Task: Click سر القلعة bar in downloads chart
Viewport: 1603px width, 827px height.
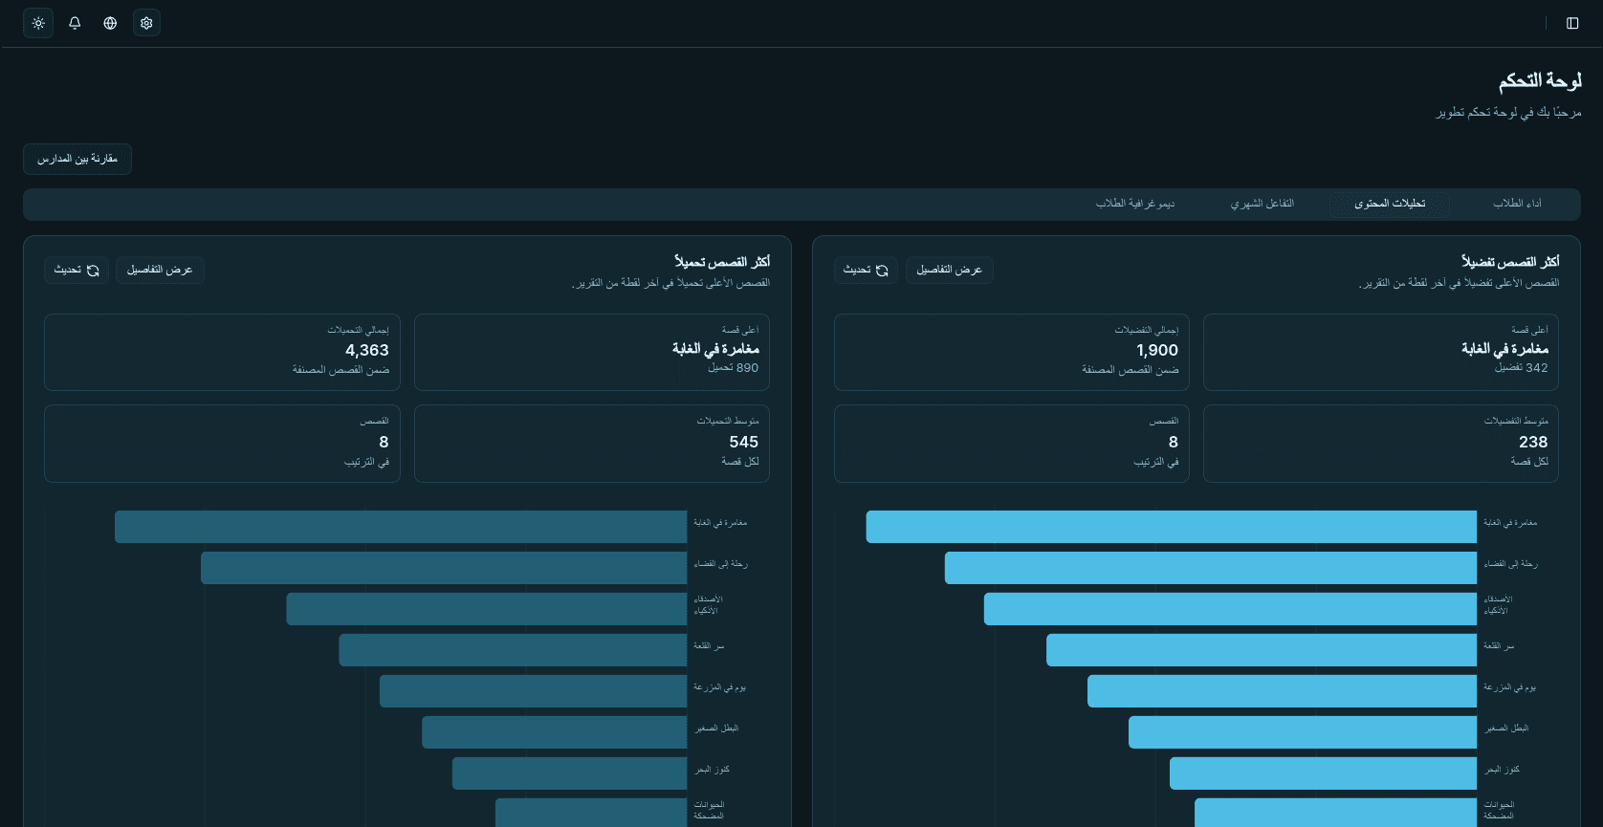Action: click(514, 650)
